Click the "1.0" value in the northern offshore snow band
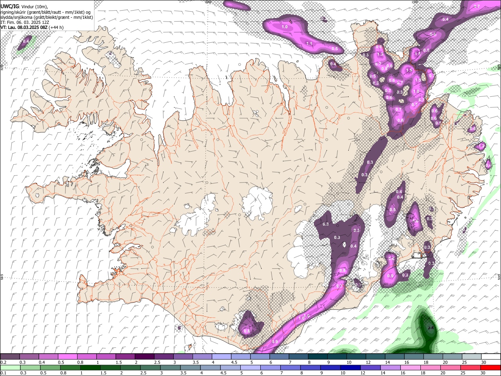 coord(285,27)
